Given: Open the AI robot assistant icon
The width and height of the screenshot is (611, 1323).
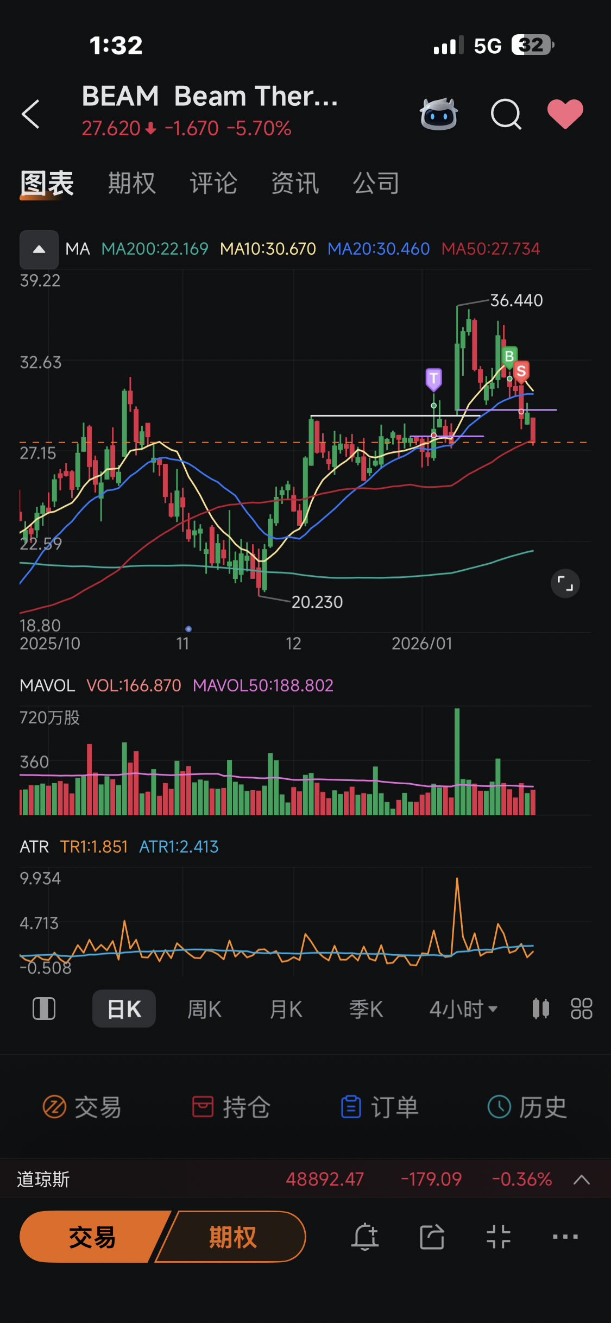Looking at the screenshot, I should click(x=439, y=114).
